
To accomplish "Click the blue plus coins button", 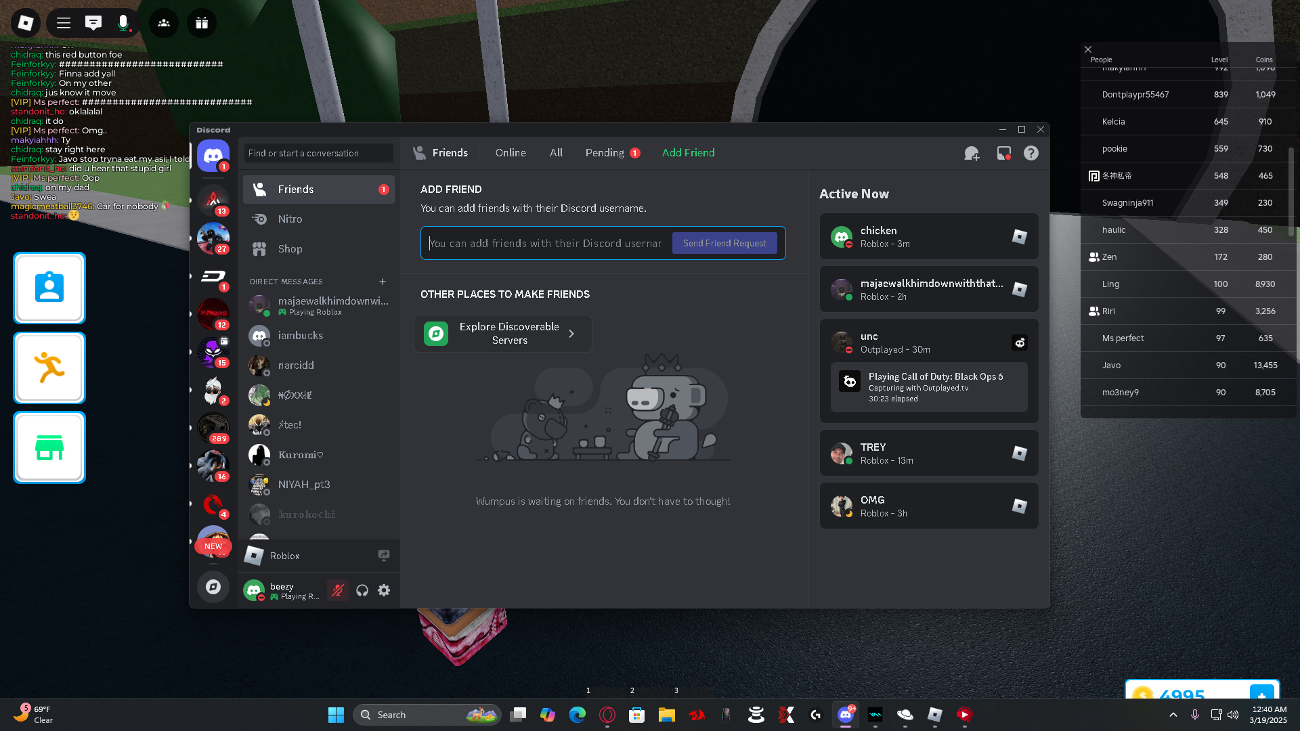I will point(1262,693).
